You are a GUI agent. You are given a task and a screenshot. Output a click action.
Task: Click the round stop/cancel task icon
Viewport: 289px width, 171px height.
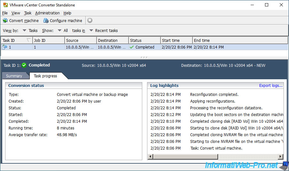90,20
